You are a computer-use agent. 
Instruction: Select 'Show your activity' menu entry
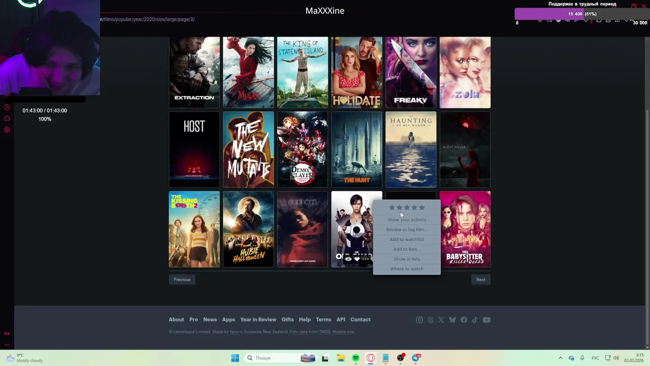point(407,220)
